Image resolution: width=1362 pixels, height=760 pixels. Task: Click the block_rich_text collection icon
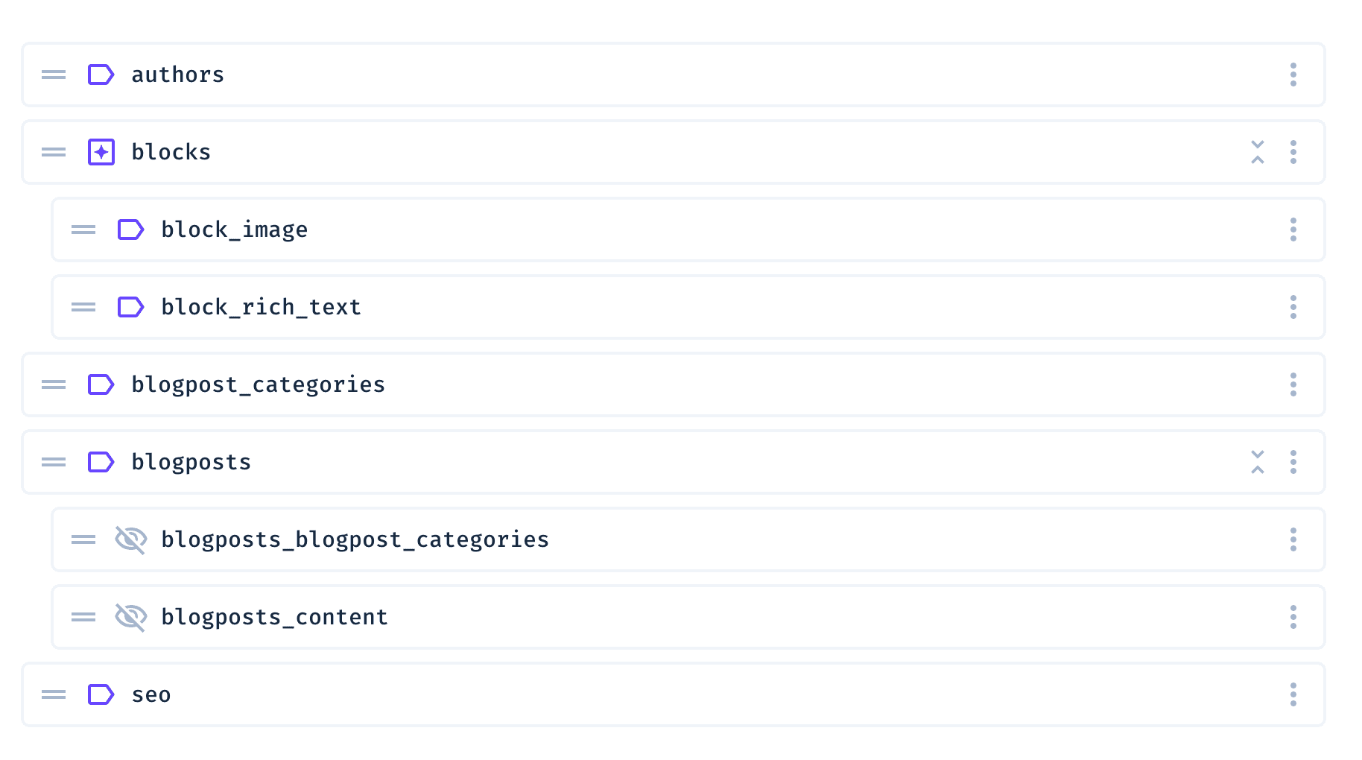130,307
